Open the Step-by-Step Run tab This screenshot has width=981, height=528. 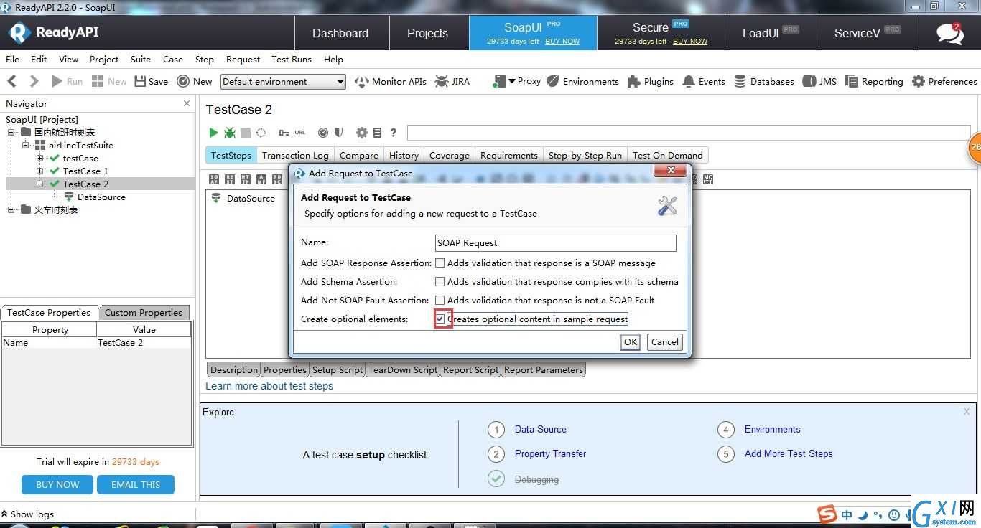[585, 155]
